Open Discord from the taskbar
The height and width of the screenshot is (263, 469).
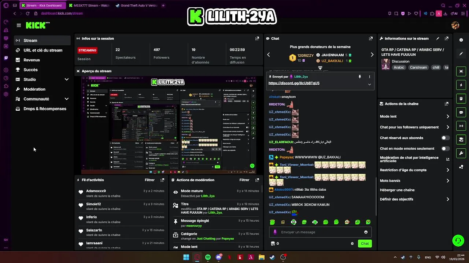[x=219, y=257]
